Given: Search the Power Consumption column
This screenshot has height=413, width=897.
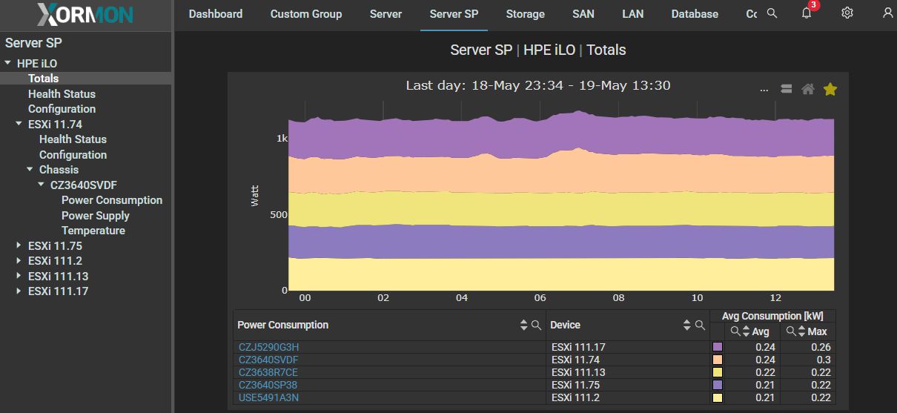Looking at the screenshot, I should [x=536, y=325].
